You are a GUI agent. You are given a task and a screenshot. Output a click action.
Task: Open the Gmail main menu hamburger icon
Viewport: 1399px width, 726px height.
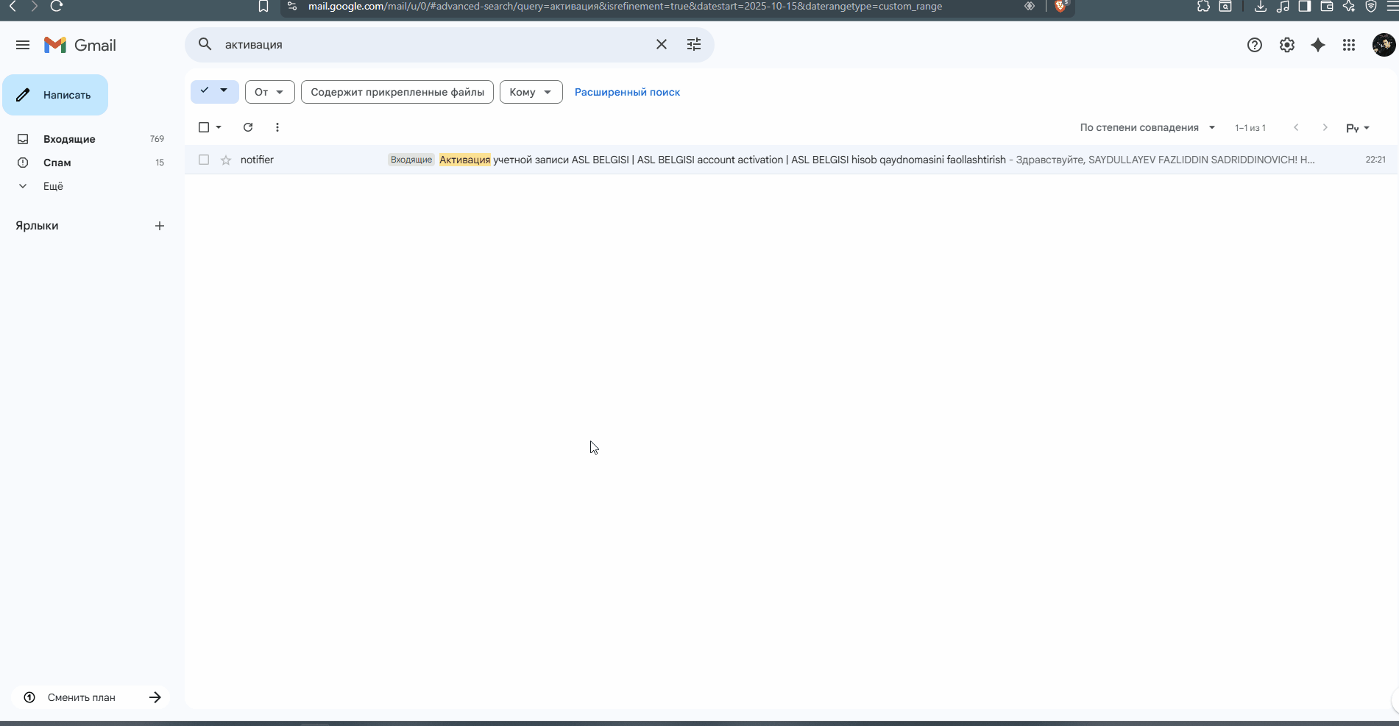pos(23,45)
